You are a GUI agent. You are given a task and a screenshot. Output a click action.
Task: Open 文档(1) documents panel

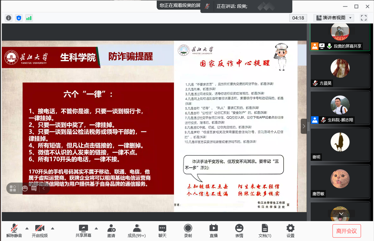click(x=265, y=231)
